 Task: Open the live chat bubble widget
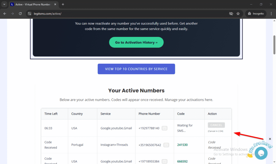pos(261,153)
